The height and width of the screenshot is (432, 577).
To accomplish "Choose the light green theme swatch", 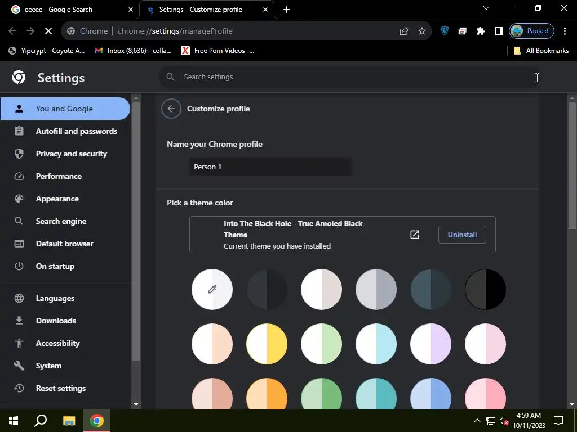I will coord(321,344).
